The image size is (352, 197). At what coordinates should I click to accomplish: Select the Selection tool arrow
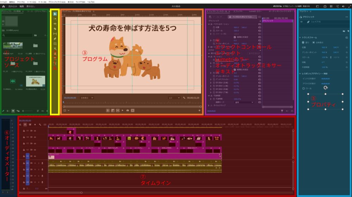tap(55, 14)
